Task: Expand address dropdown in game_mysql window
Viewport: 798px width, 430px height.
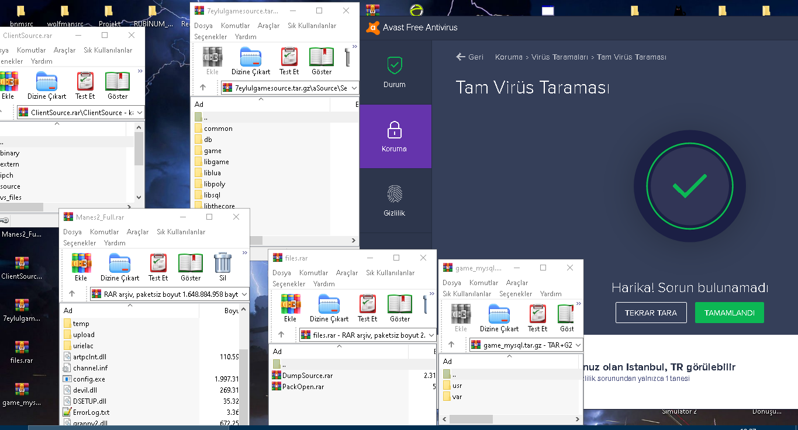Action: [578, 345]
